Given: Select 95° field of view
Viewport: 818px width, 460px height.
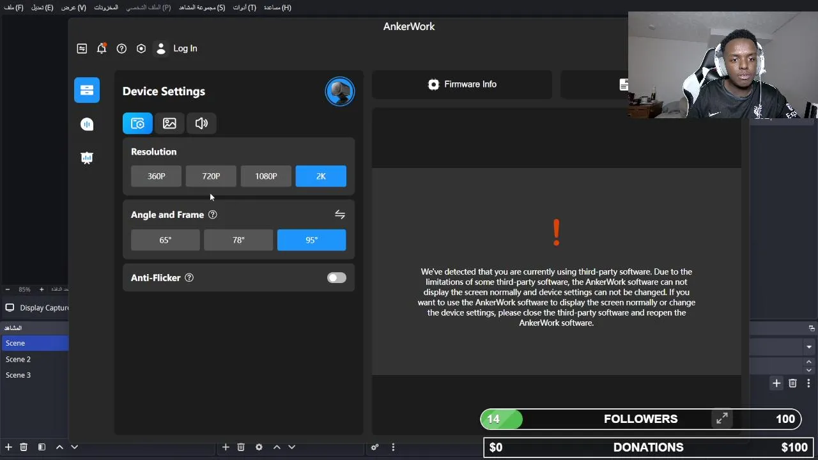Looking at the screenshot, I should (x=311, y=240).
